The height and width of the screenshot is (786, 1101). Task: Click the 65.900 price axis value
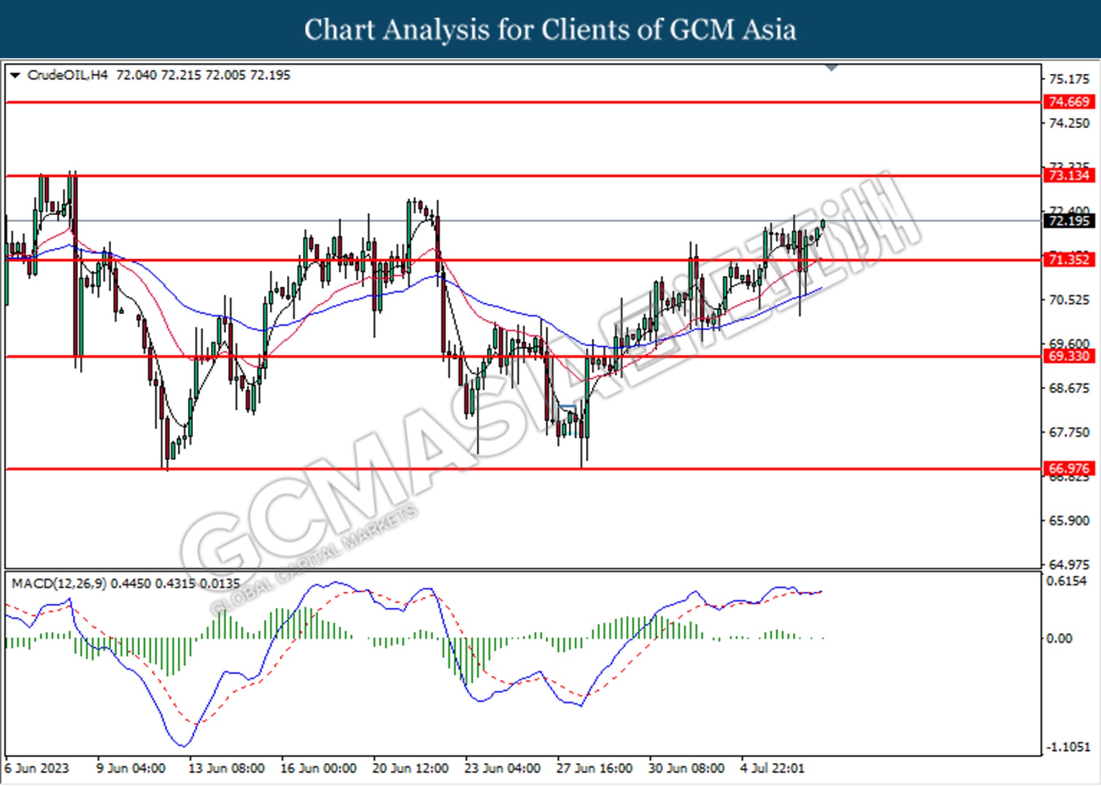click(1069, 521)
